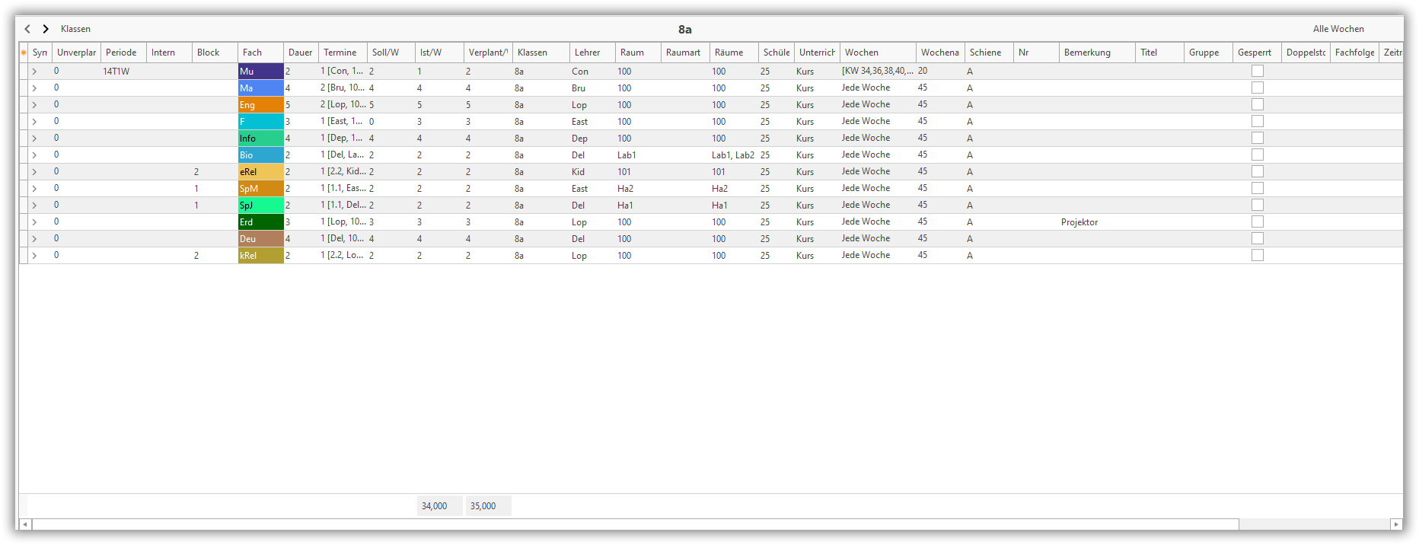Viewport: 1419px width, 545px height.
Task: Go to previous class with back arrow
Action: [27, 29]
